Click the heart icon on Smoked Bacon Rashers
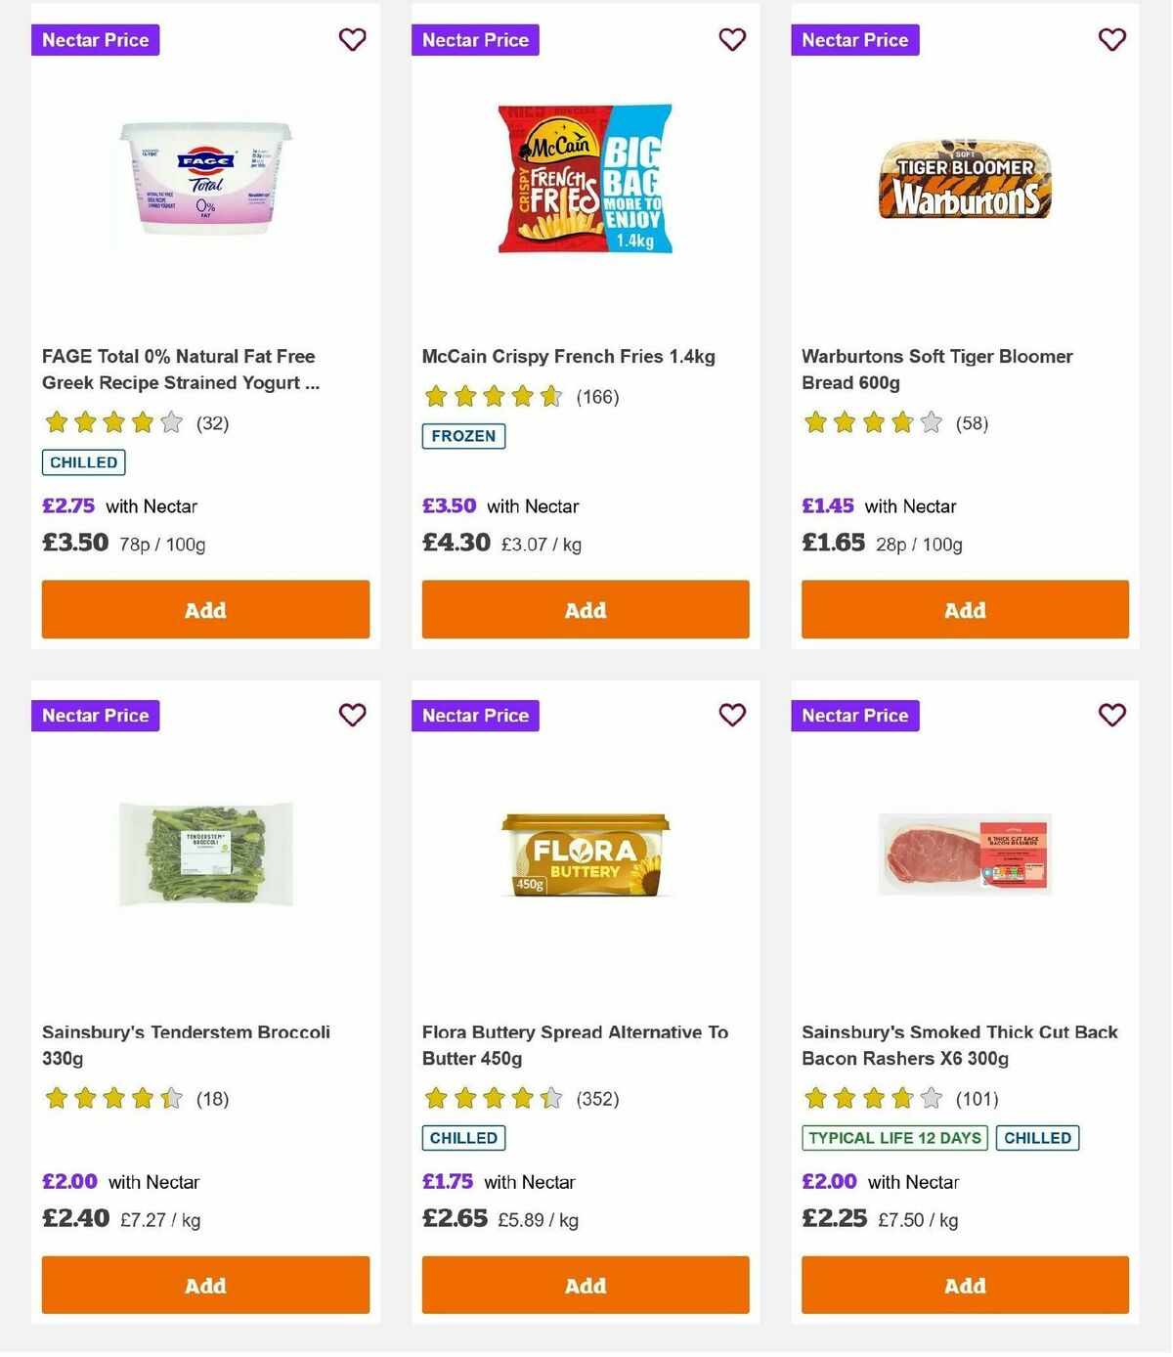1173x1357 pixels. point(1111,716)
